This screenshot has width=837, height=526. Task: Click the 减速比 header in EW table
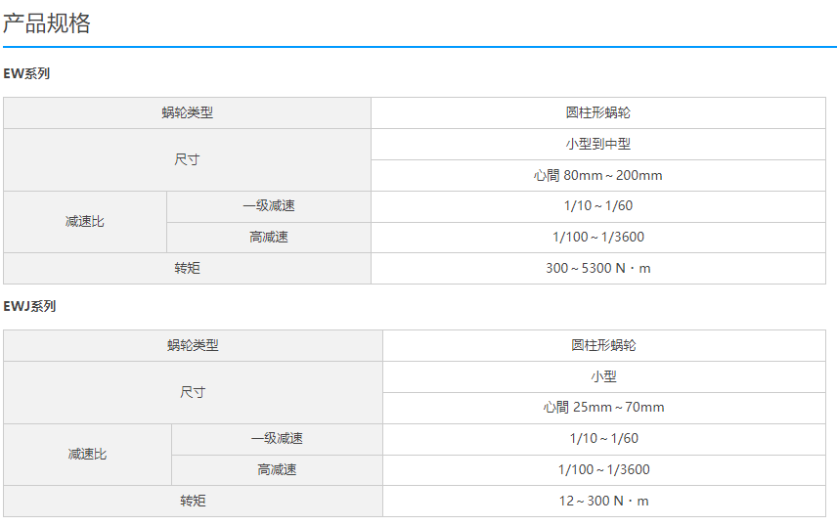pyautogui.click(x=85, y=222)
